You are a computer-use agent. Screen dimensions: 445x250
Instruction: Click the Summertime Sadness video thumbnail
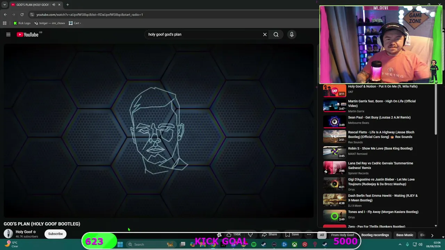click(334, 167)
